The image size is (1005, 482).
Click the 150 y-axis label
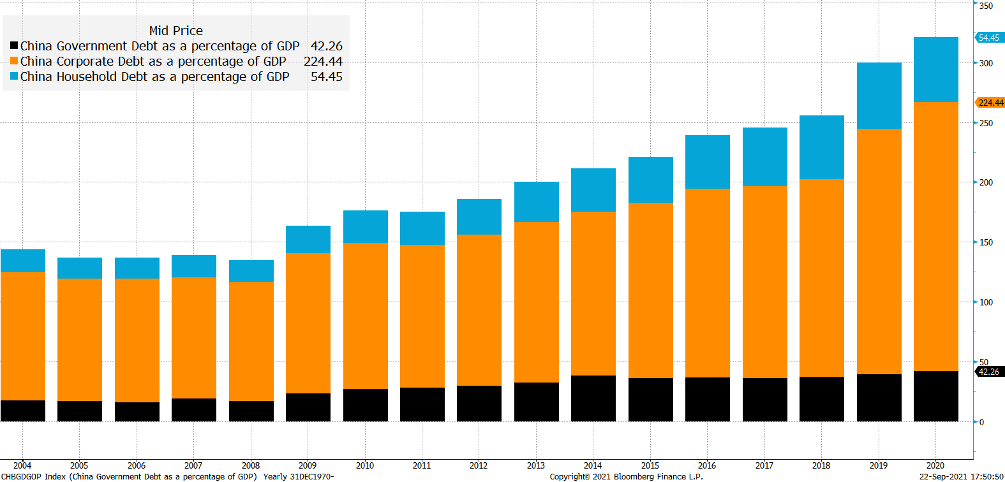986,242
